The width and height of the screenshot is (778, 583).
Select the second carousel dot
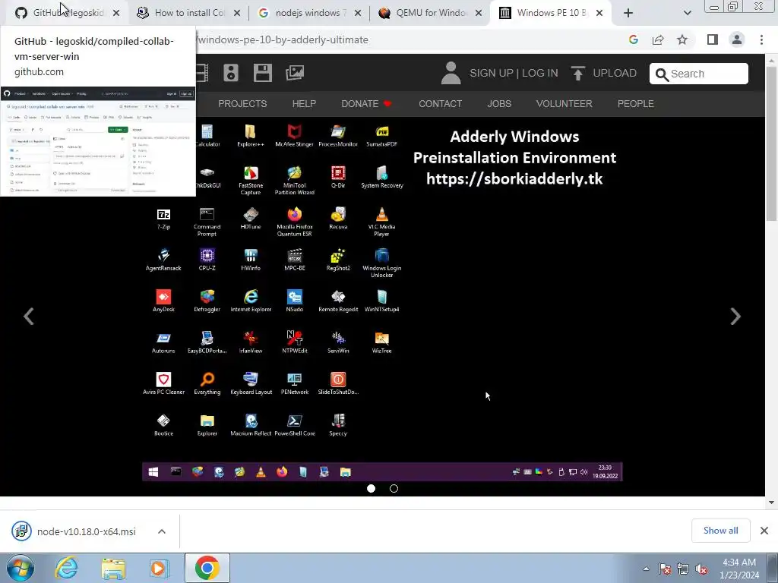pyautogui.click(x=394, y=488)
